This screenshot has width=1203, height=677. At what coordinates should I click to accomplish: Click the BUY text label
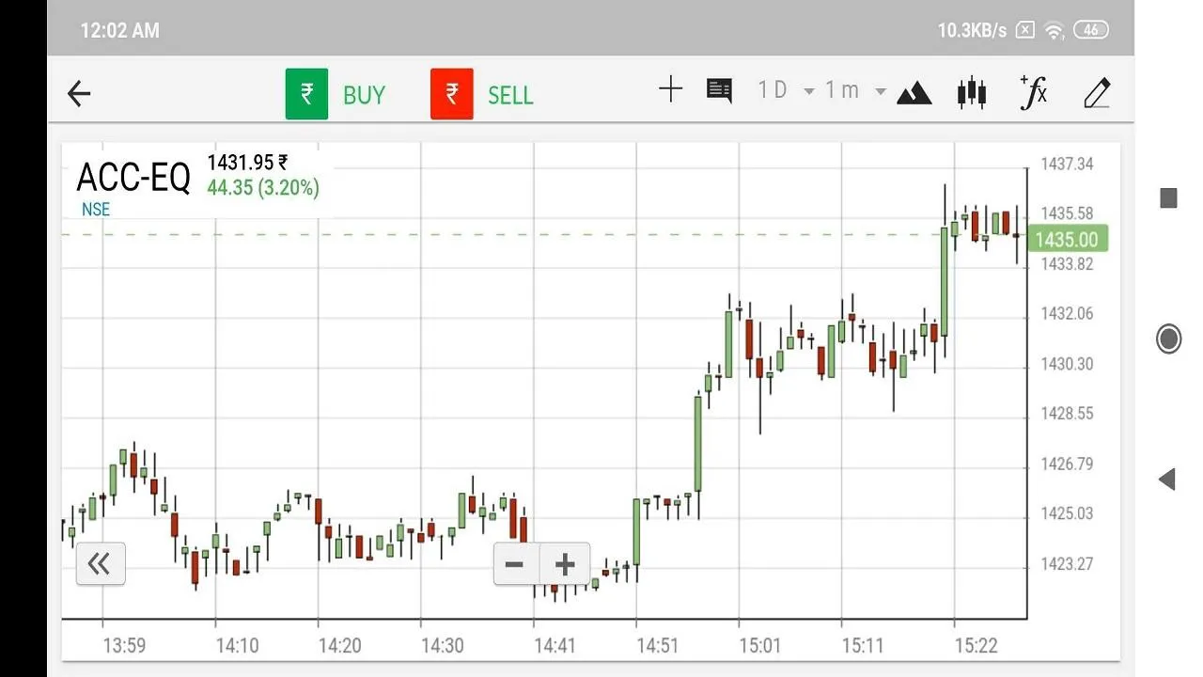click(364, 95)
